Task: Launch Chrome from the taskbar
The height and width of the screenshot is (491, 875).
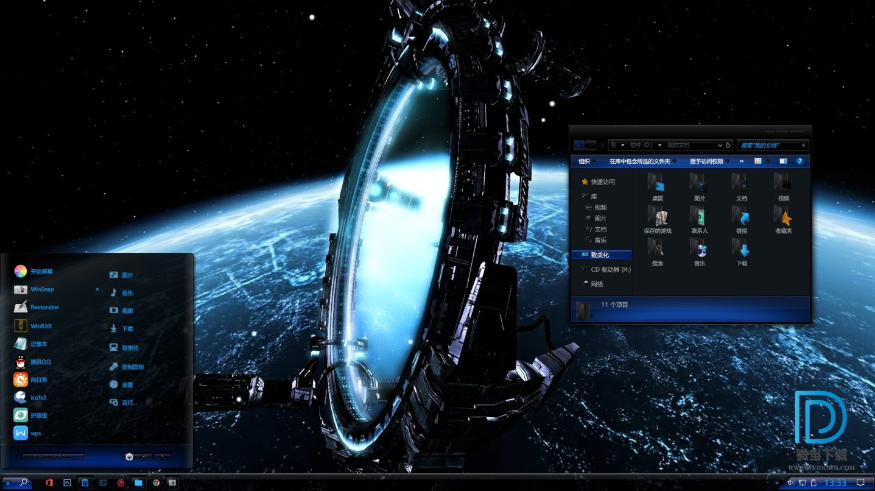Action: click(156, 482)
